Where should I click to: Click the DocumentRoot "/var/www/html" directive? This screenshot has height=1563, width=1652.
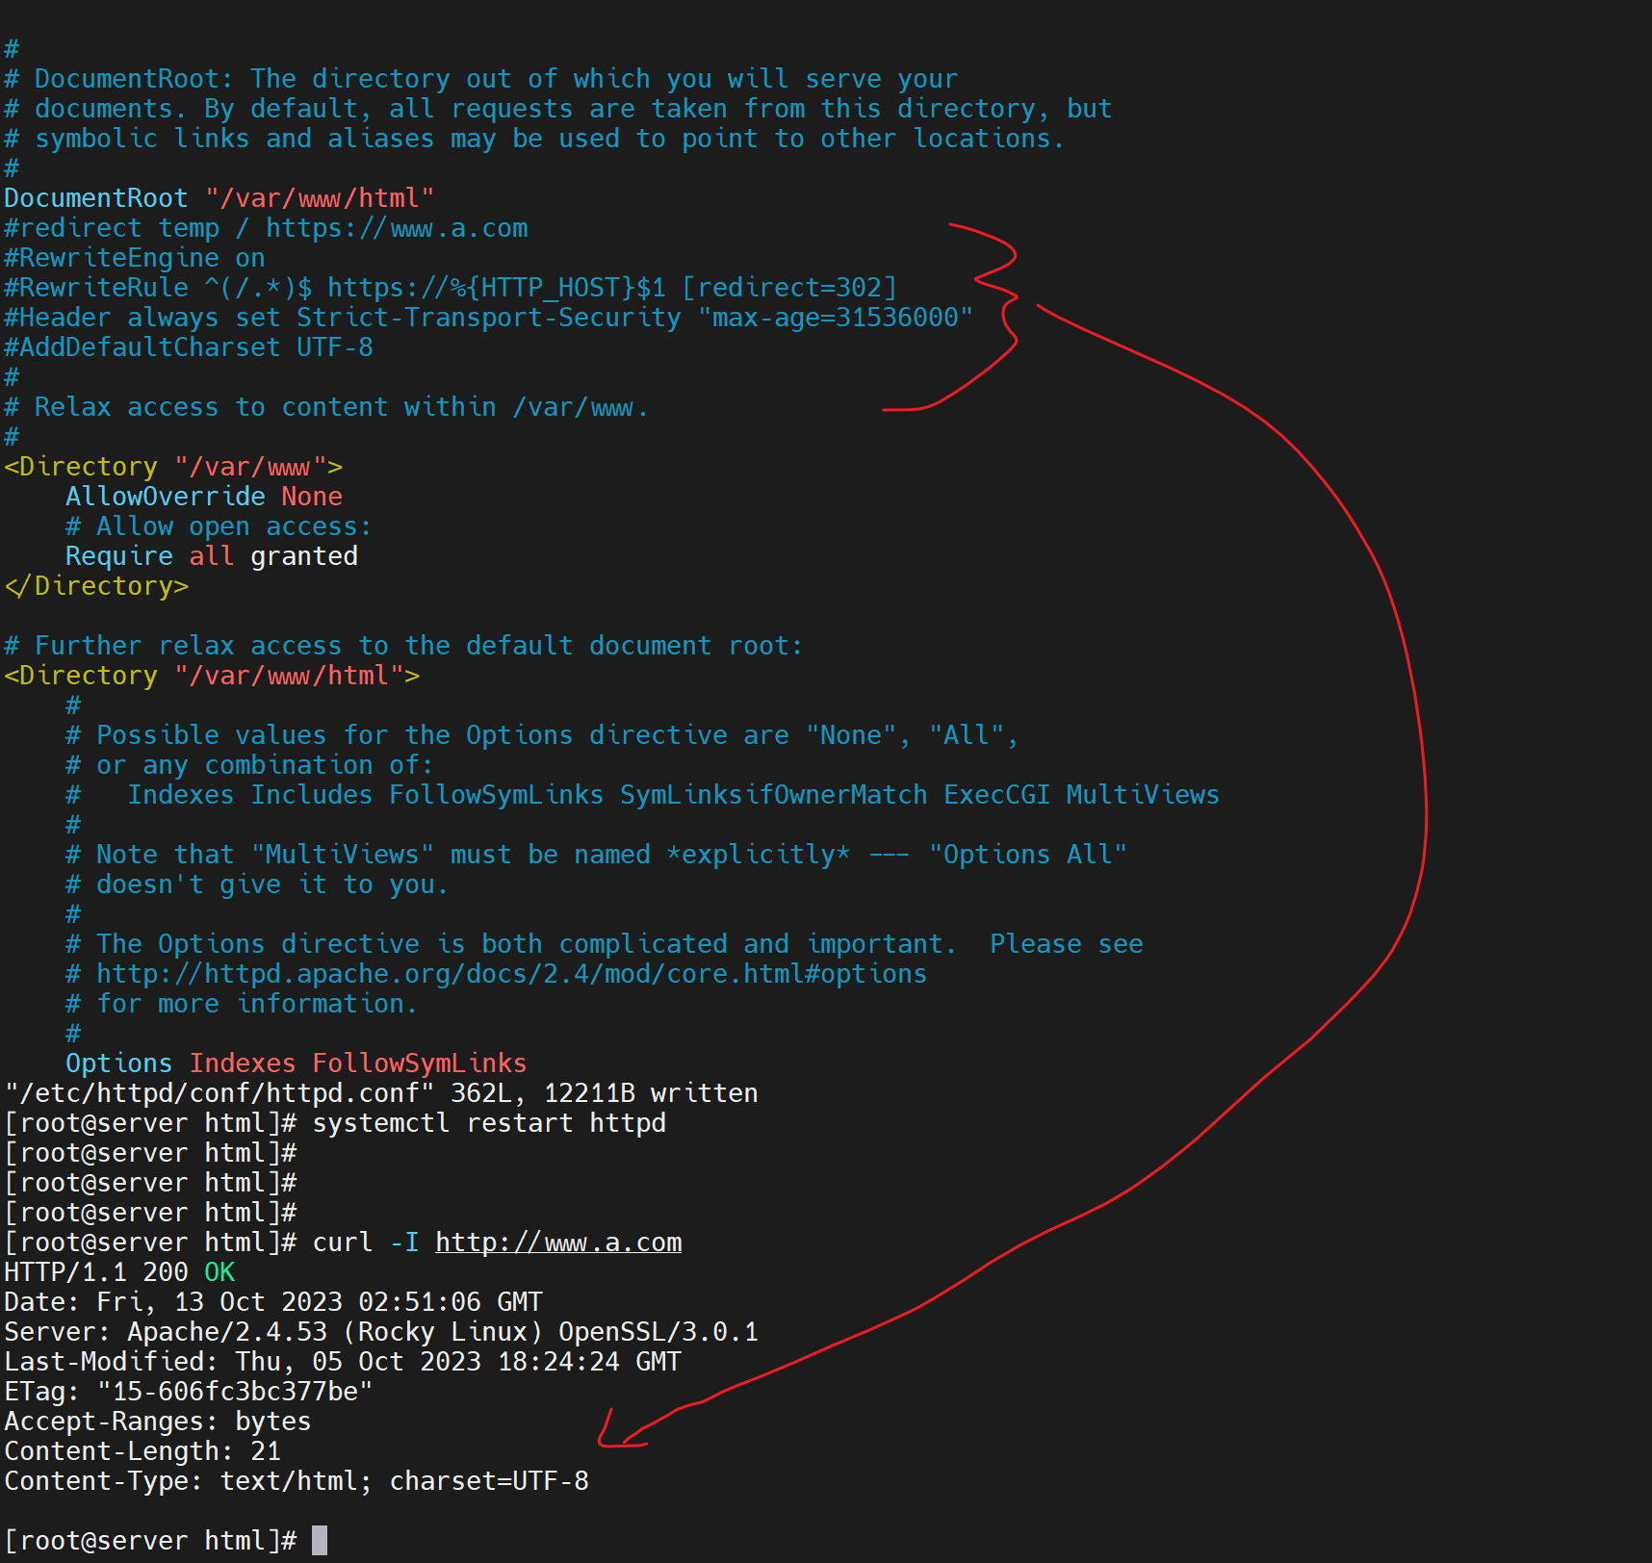219,198
